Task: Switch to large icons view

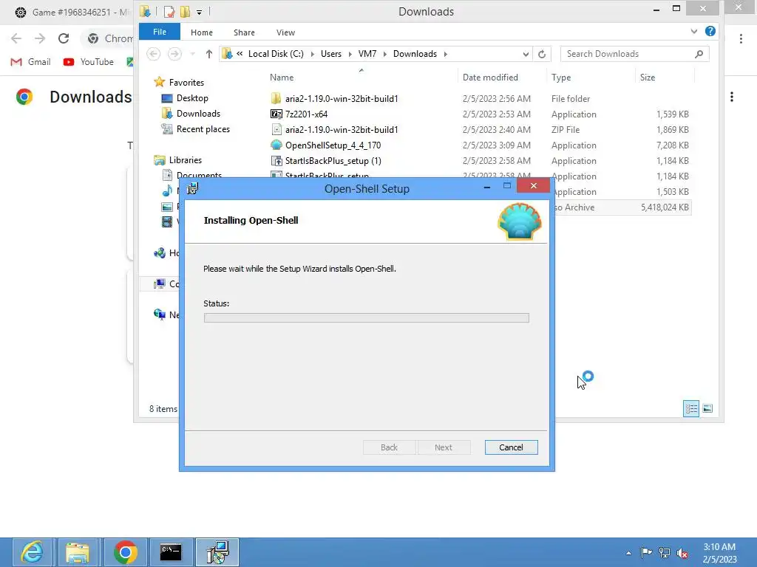Action: (707, 408)
